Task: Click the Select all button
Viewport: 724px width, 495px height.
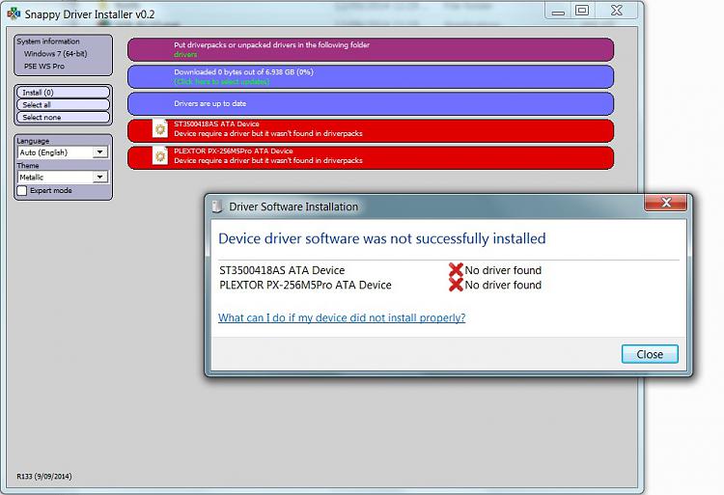Action: [64, 105]
